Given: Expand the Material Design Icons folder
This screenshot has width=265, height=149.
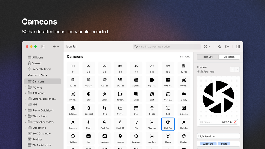Looking at the screenshot, I should (26, 99).
